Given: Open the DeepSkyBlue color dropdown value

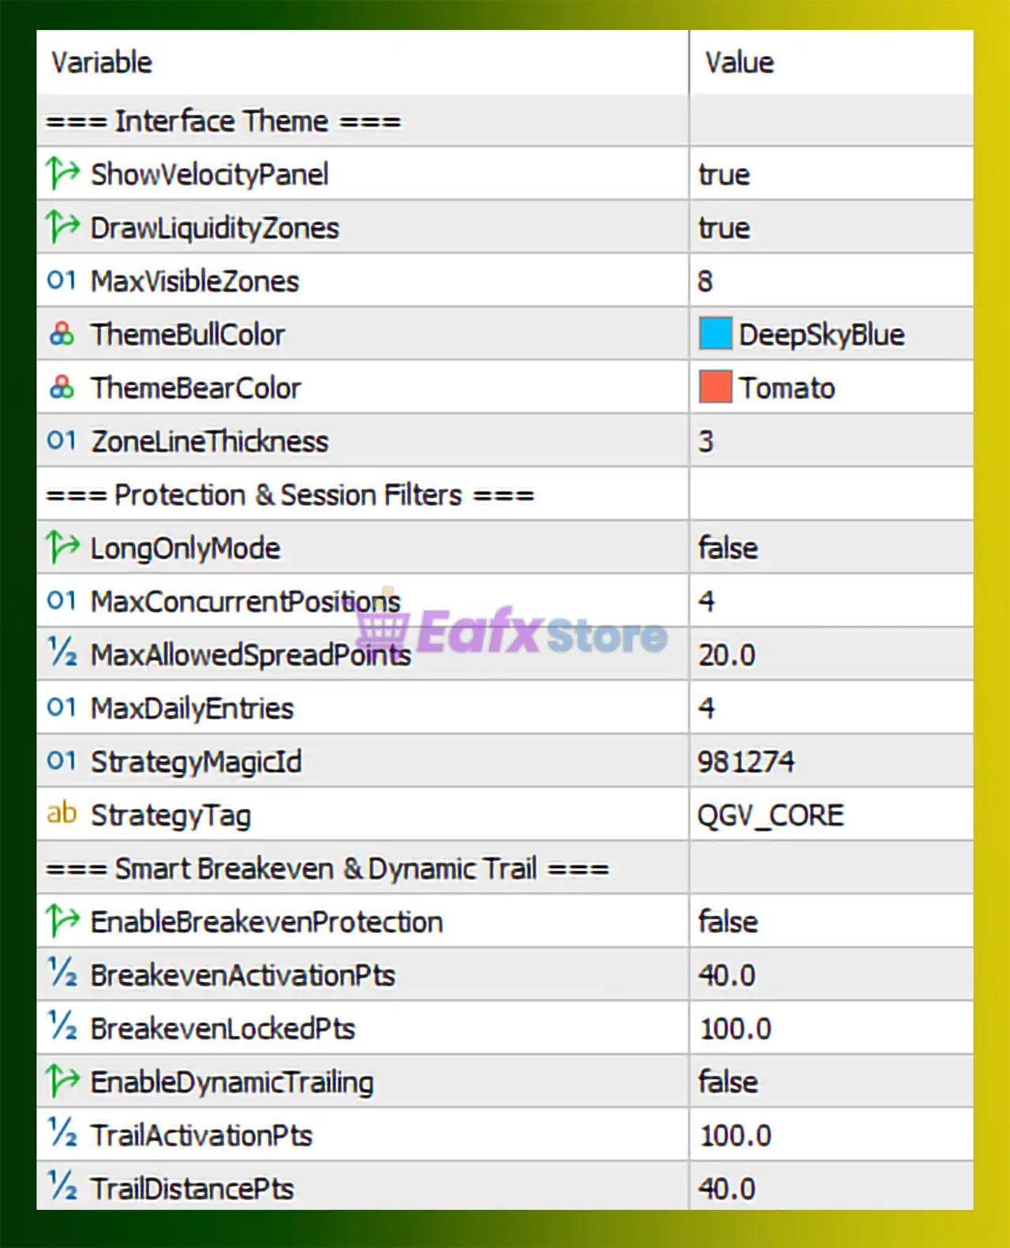Looking at the screenshot, I should 821,335.
